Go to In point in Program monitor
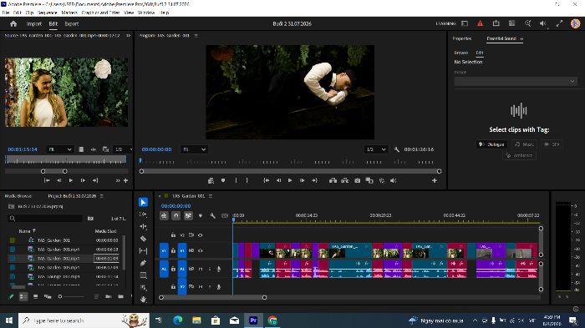585x328 pixels. click(267, 180)
